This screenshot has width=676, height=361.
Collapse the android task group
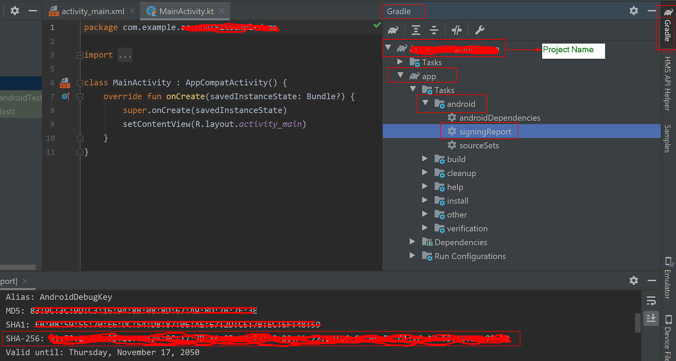[425, 103]
